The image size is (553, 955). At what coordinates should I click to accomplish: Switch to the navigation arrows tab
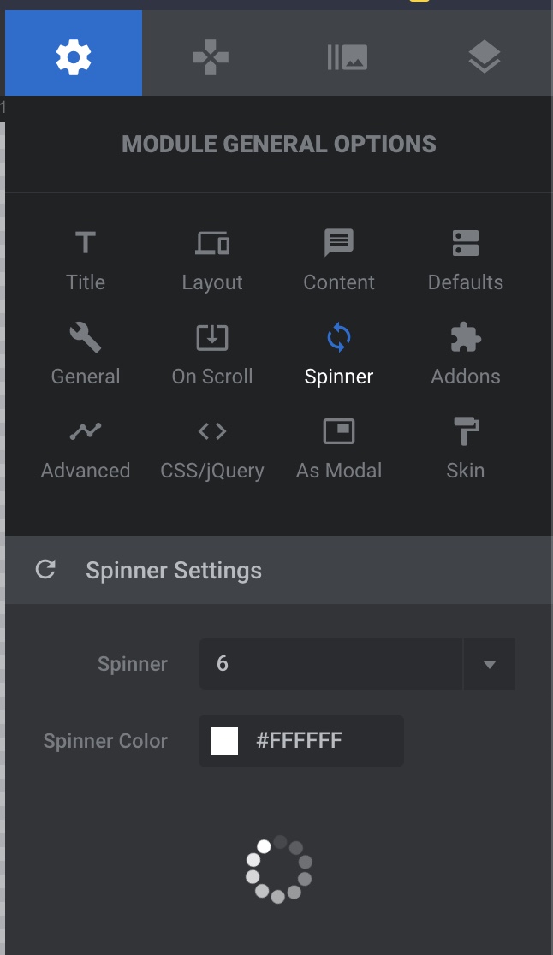(211, 57)
